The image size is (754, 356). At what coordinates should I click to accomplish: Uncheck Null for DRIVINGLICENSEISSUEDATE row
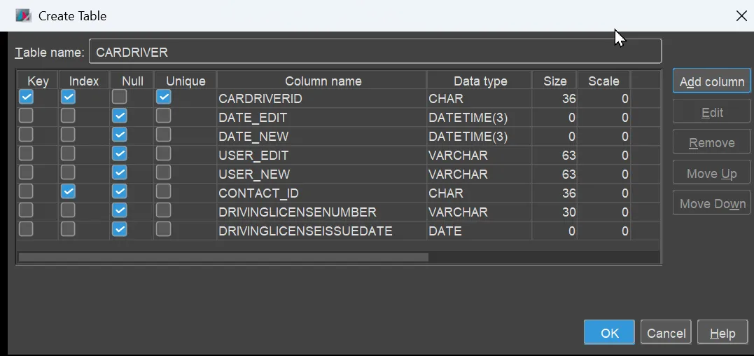[119, 229]
